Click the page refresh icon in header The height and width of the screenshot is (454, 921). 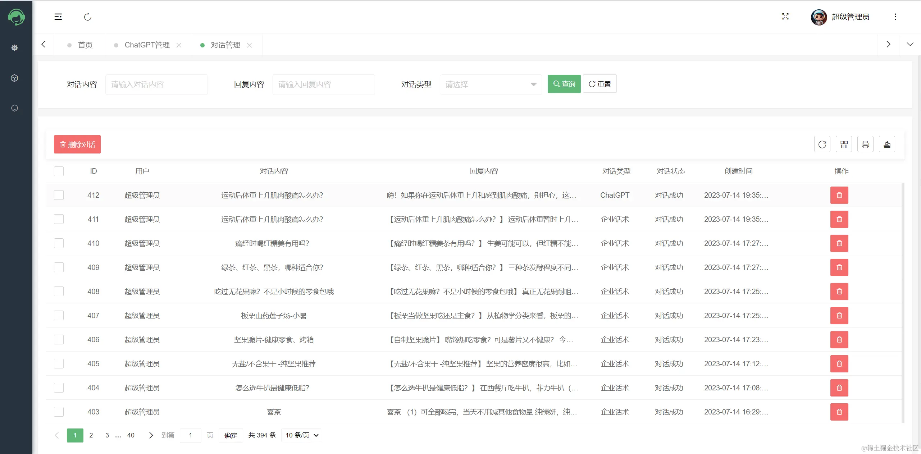click(88, 17)
